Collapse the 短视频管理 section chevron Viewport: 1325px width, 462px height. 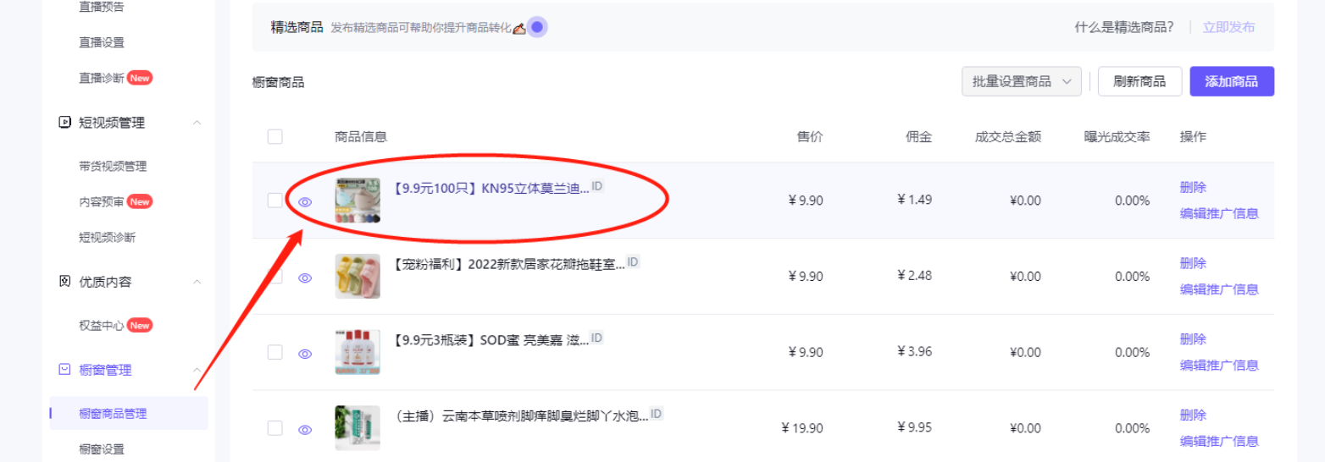[x=197, y=123]
